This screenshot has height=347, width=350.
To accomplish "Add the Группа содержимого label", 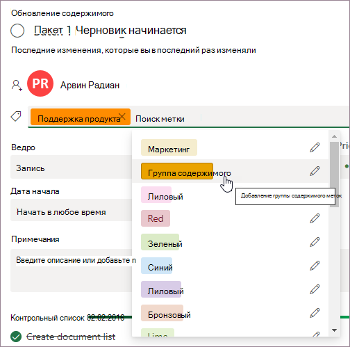I will pyautogui.click(x=177, y=171).
